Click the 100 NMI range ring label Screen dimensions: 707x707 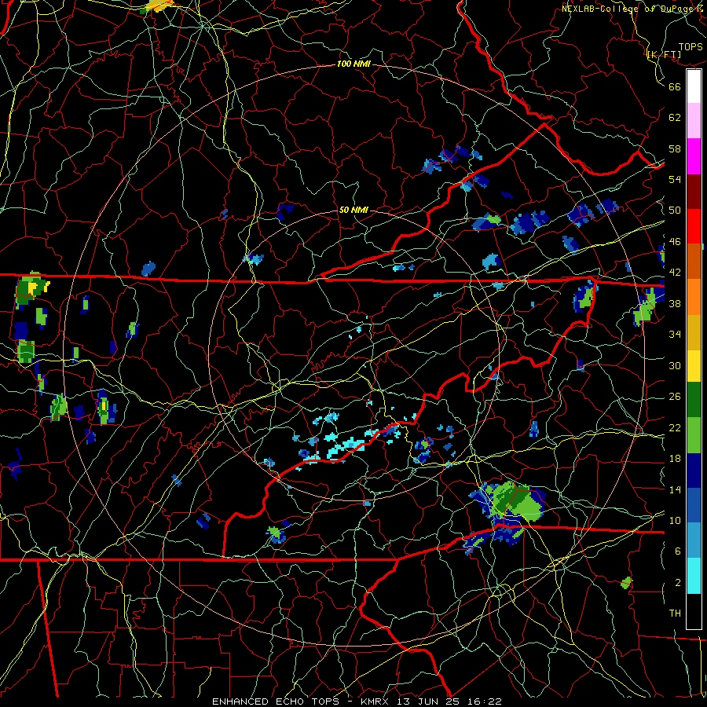tap(353, 64)
